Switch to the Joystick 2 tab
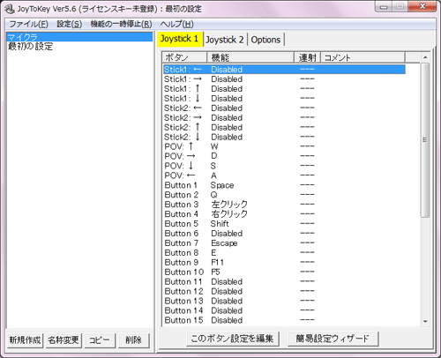The image size is (441, 358). coord(225,40)
